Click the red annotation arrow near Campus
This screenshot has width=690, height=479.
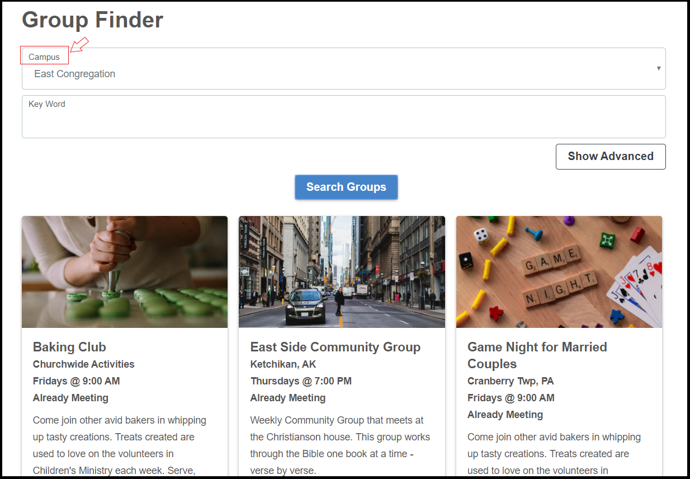coord(80,45)
